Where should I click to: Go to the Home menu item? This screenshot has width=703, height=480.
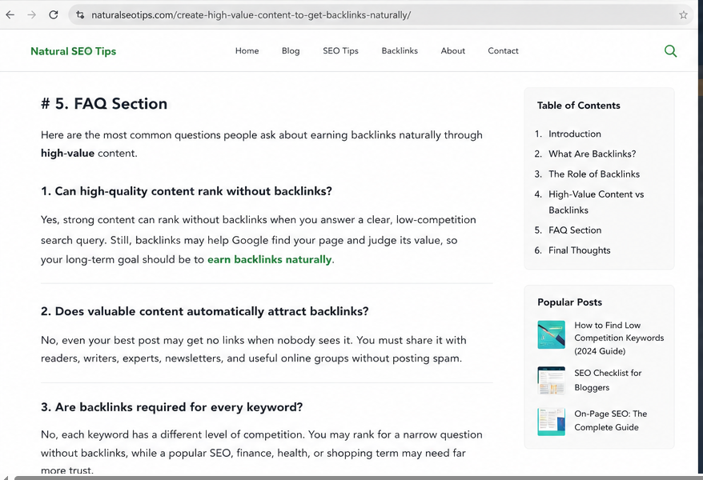247,50
